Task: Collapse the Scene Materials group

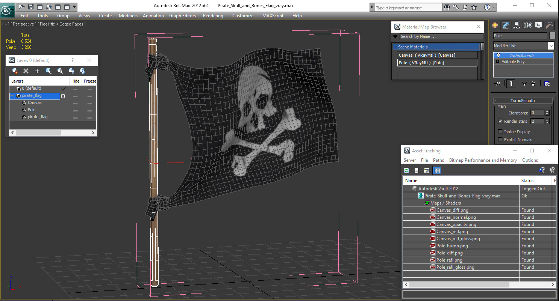Action: pyautogui.click(x=395, y=47)
